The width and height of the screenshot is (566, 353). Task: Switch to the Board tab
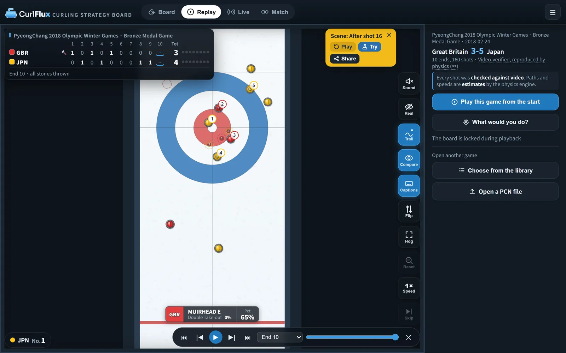[x=162, y=12]
